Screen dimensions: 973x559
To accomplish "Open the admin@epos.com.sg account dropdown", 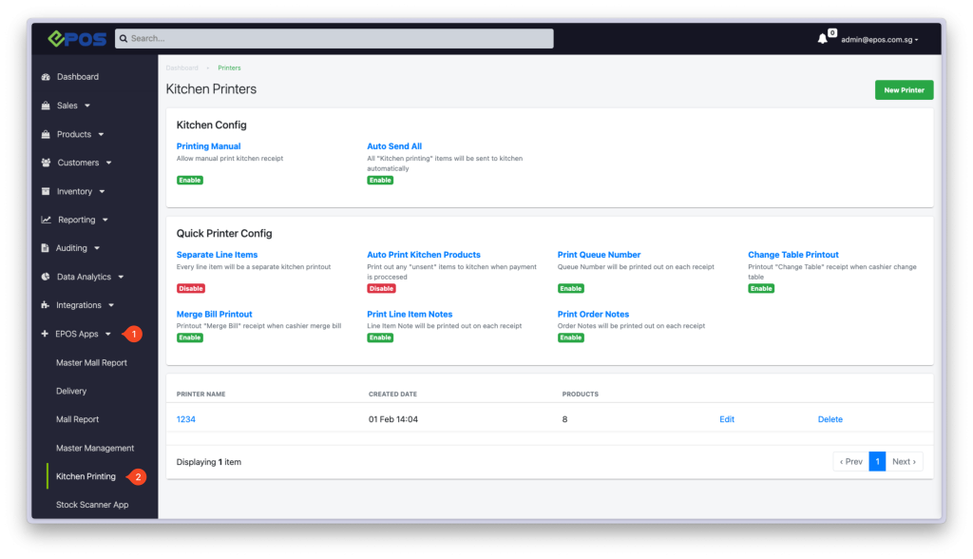I will 879,40.
